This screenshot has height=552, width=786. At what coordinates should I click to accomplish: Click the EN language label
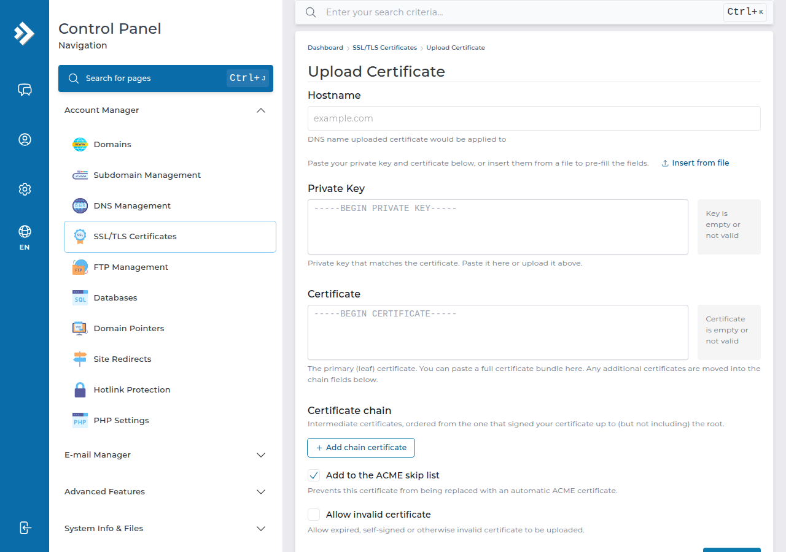point(25,248)
